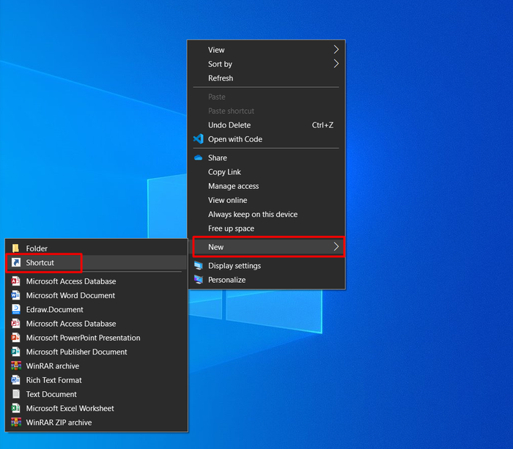Viewport: 513px width, 449px height.
Task: Click the Publisher Document icon
Action: 15,352
